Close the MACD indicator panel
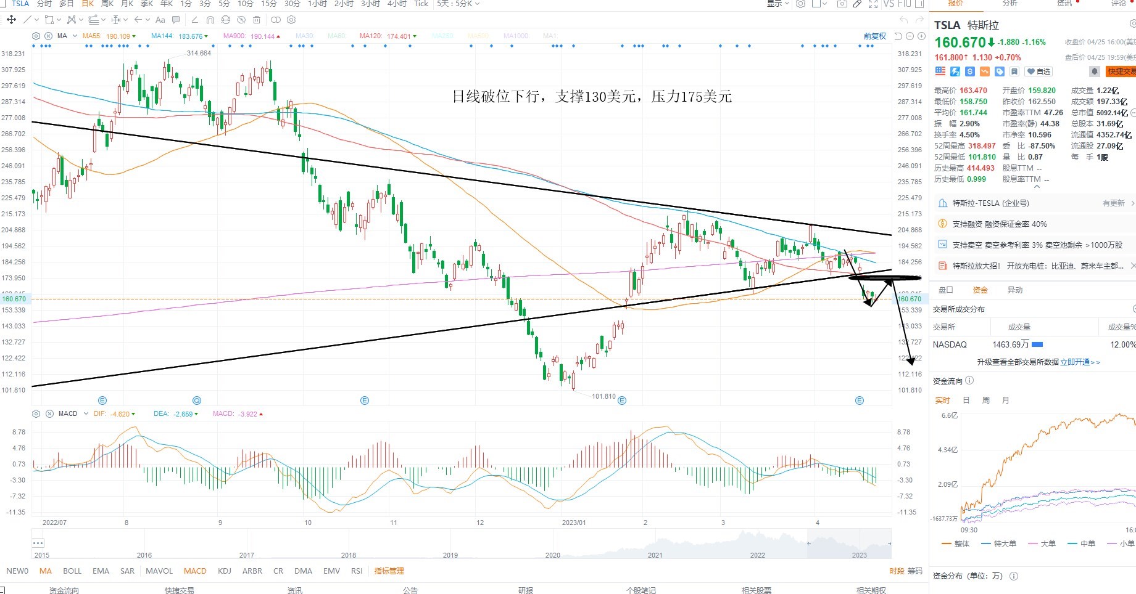 (48, 413)
